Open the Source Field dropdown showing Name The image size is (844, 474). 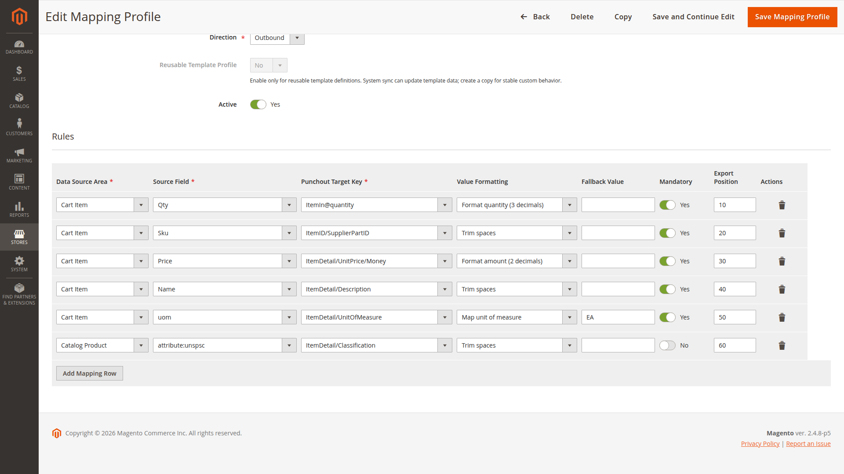pyautogui.click(x=225, y=289)
